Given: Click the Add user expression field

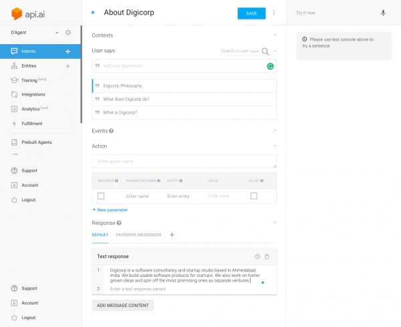Looking at the screenshot, I should pyautogui.click(x=184, y=66).
